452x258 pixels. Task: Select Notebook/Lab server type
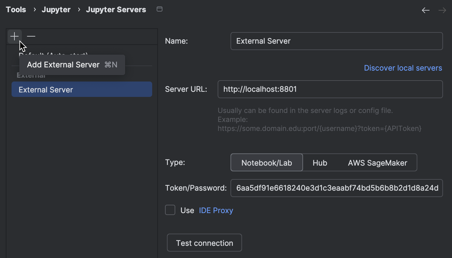point(266,163)
